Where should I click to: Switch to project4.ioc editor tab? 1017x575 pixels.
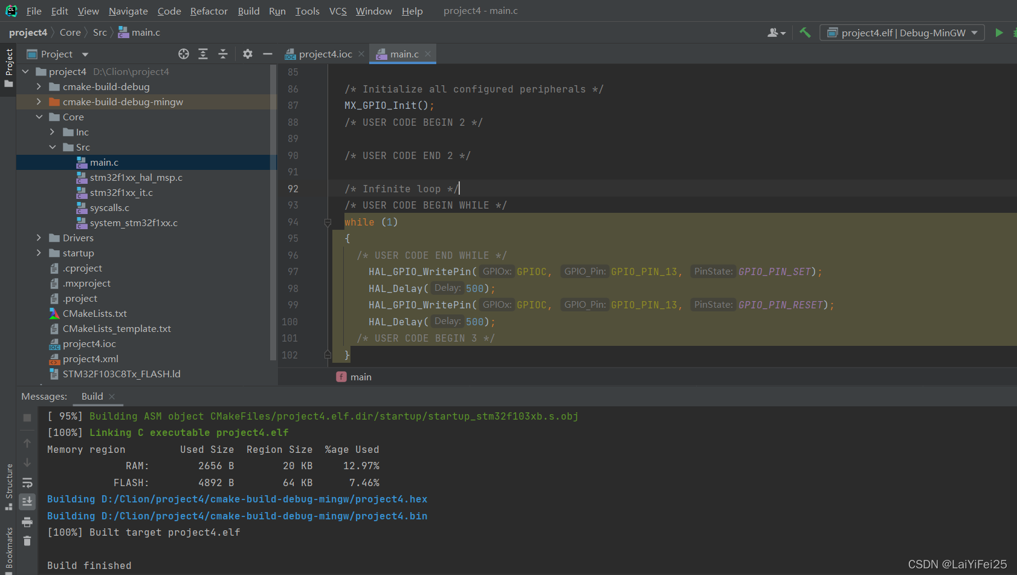tap(325, 54)
